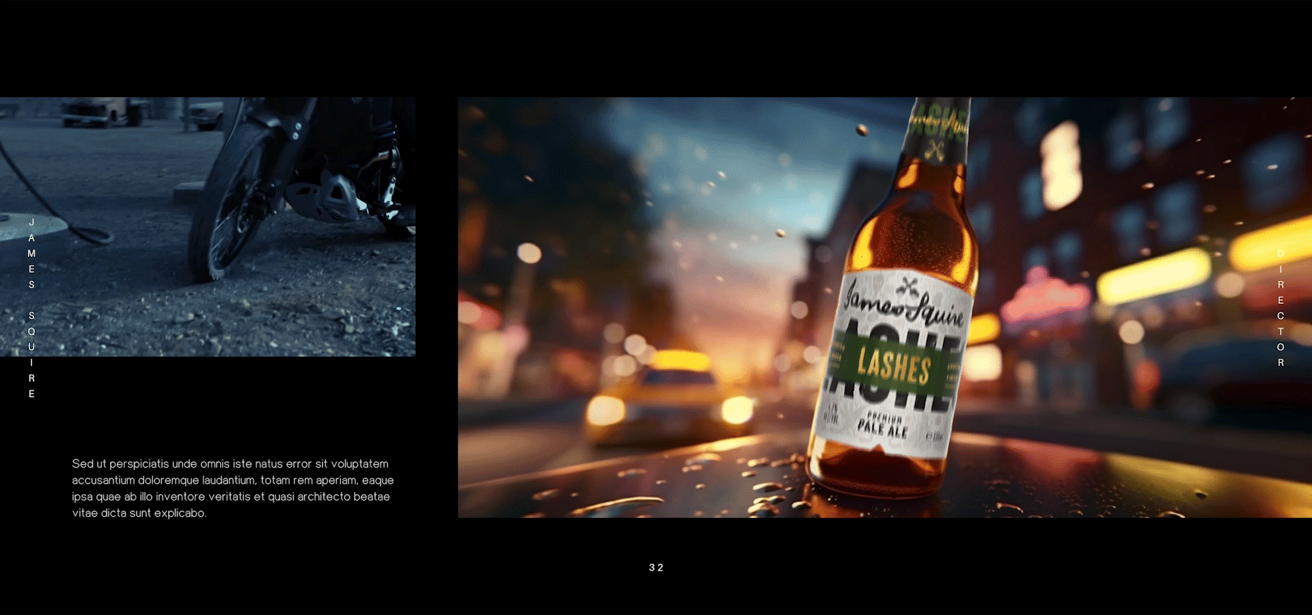Click the beer bottle street image
The width and height of the screenshot is (1312, 615).
[885, 307]
